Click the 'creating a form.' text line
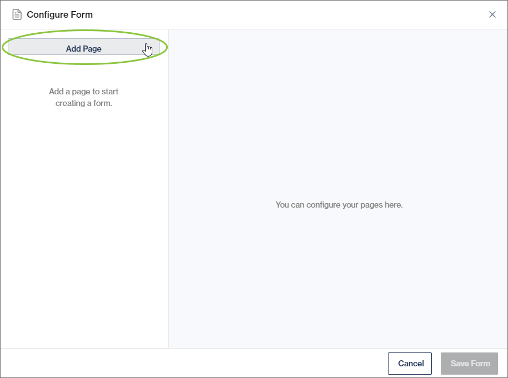 [x=83, y=103]
